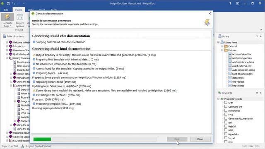This screenshot has width=265, height=149.
Task: Select the auto-completion-dialog picture item
Action: click(243, 70)
